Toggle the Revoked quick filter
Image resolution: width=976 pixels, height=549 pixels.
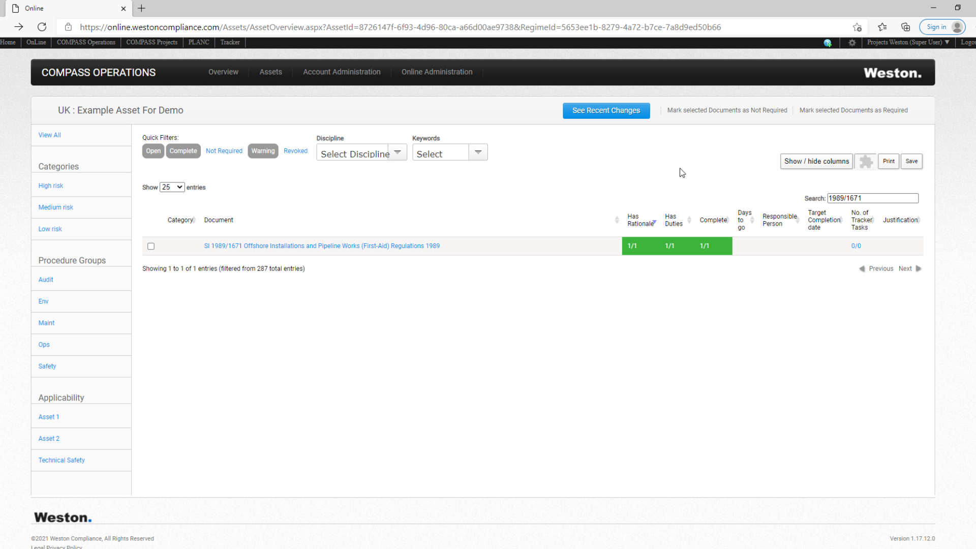click(295, 151)
